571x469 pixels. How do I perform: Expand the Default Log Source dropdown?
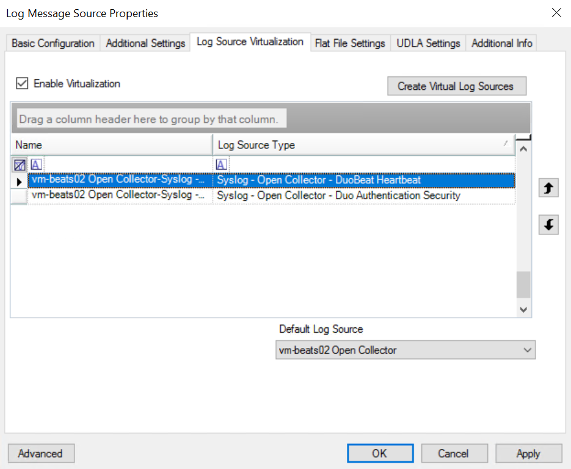click(528, 351)
